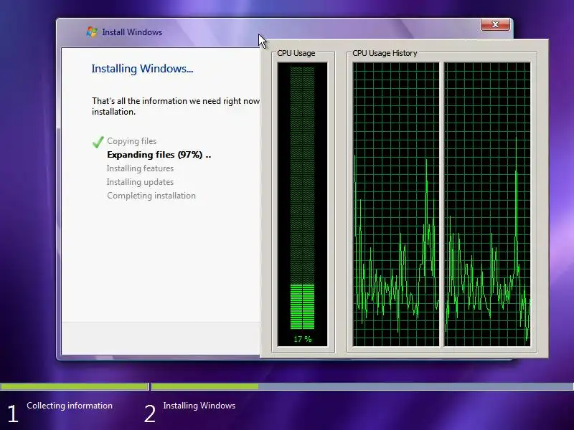Screen dimensions: 574x430
Task: Click the 'Install Windows' title text
Action: [x=132, y=32]
